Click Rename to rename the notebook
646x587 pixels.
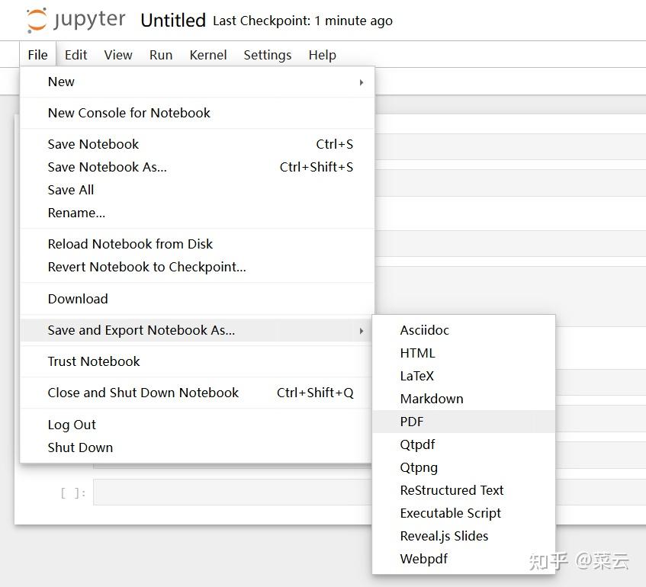point(76,213)
